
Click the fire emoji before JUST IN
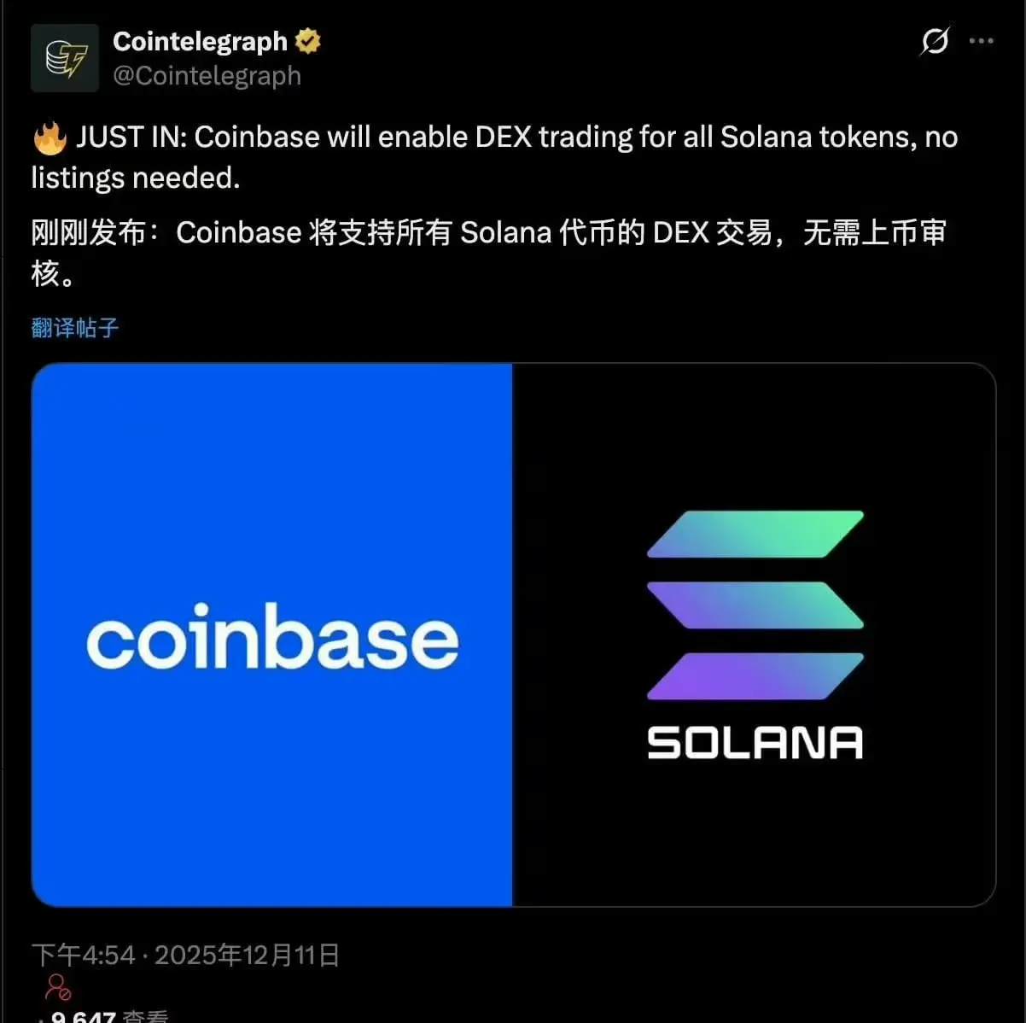pos(50,137)
